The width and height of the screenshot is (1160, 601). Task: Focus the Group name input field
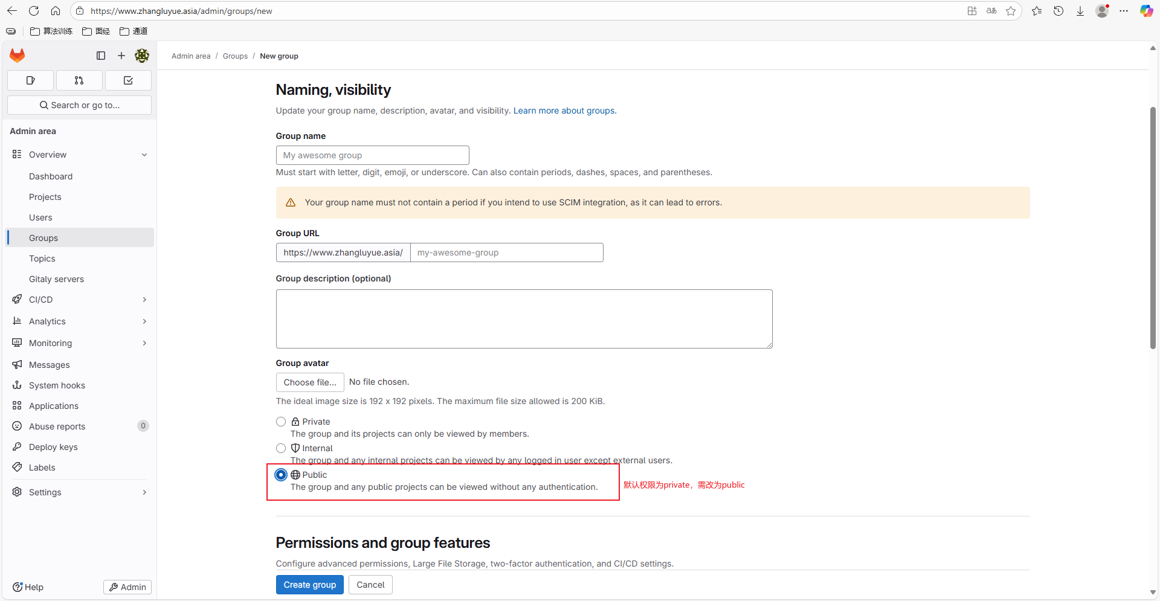372,155
